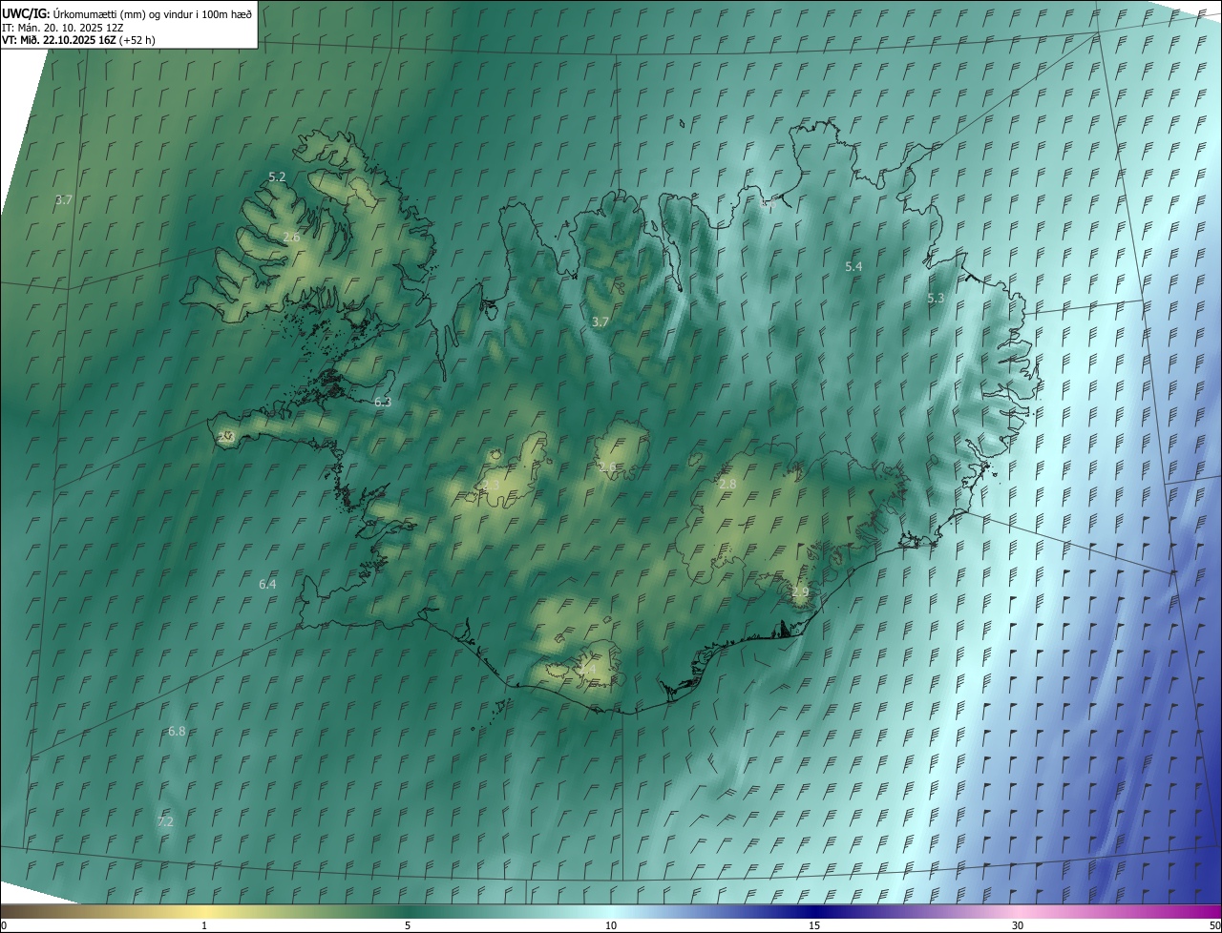1222x933 pixels.
Task: Click the 5.3 value near the east coast
Action: [x=936, y=299]
